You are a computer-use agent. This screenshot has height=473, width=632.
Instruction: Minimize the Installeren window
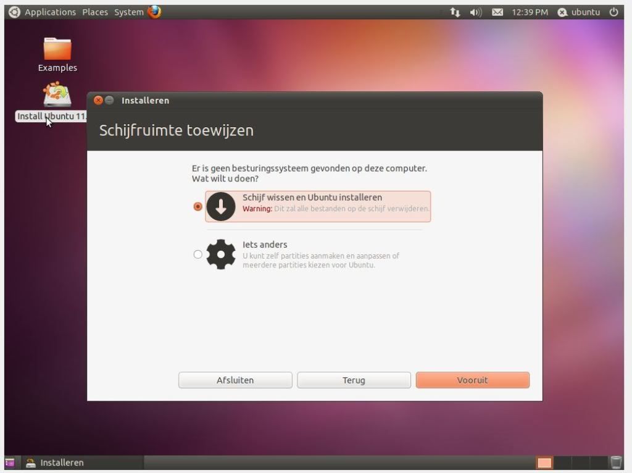pyautogui.click(x=109, y=100)
